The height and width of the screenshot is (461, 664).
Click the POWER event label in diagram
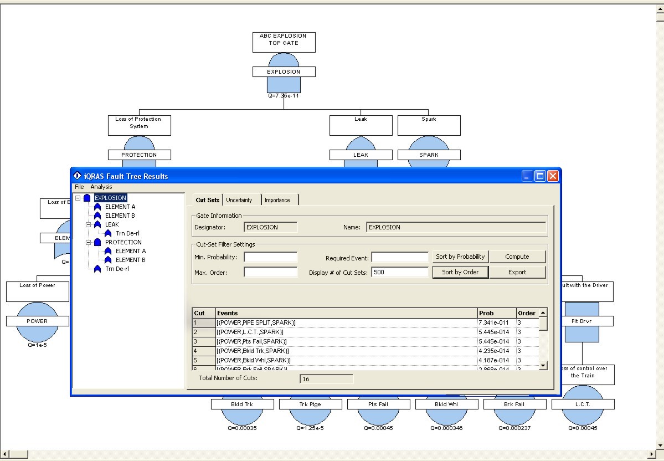click(38, 321)
